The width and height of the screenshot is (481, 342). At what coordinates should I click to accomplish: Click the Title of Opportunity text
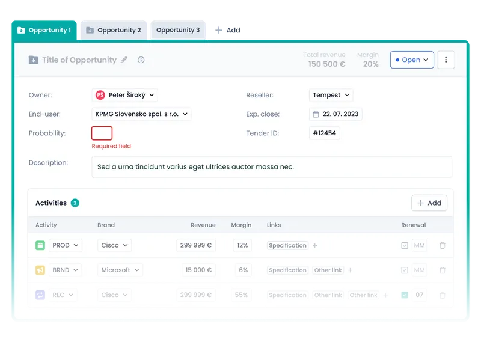click(79, 60)
